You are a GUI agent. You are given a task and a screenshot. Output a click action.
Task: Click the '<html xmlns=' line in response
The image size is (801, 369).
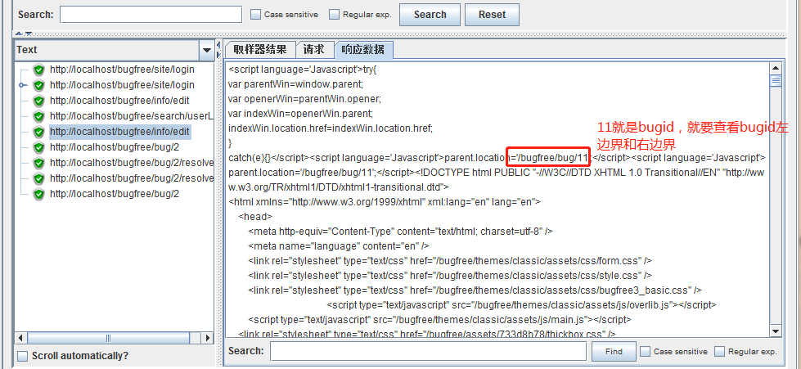(x=385, y=202)
